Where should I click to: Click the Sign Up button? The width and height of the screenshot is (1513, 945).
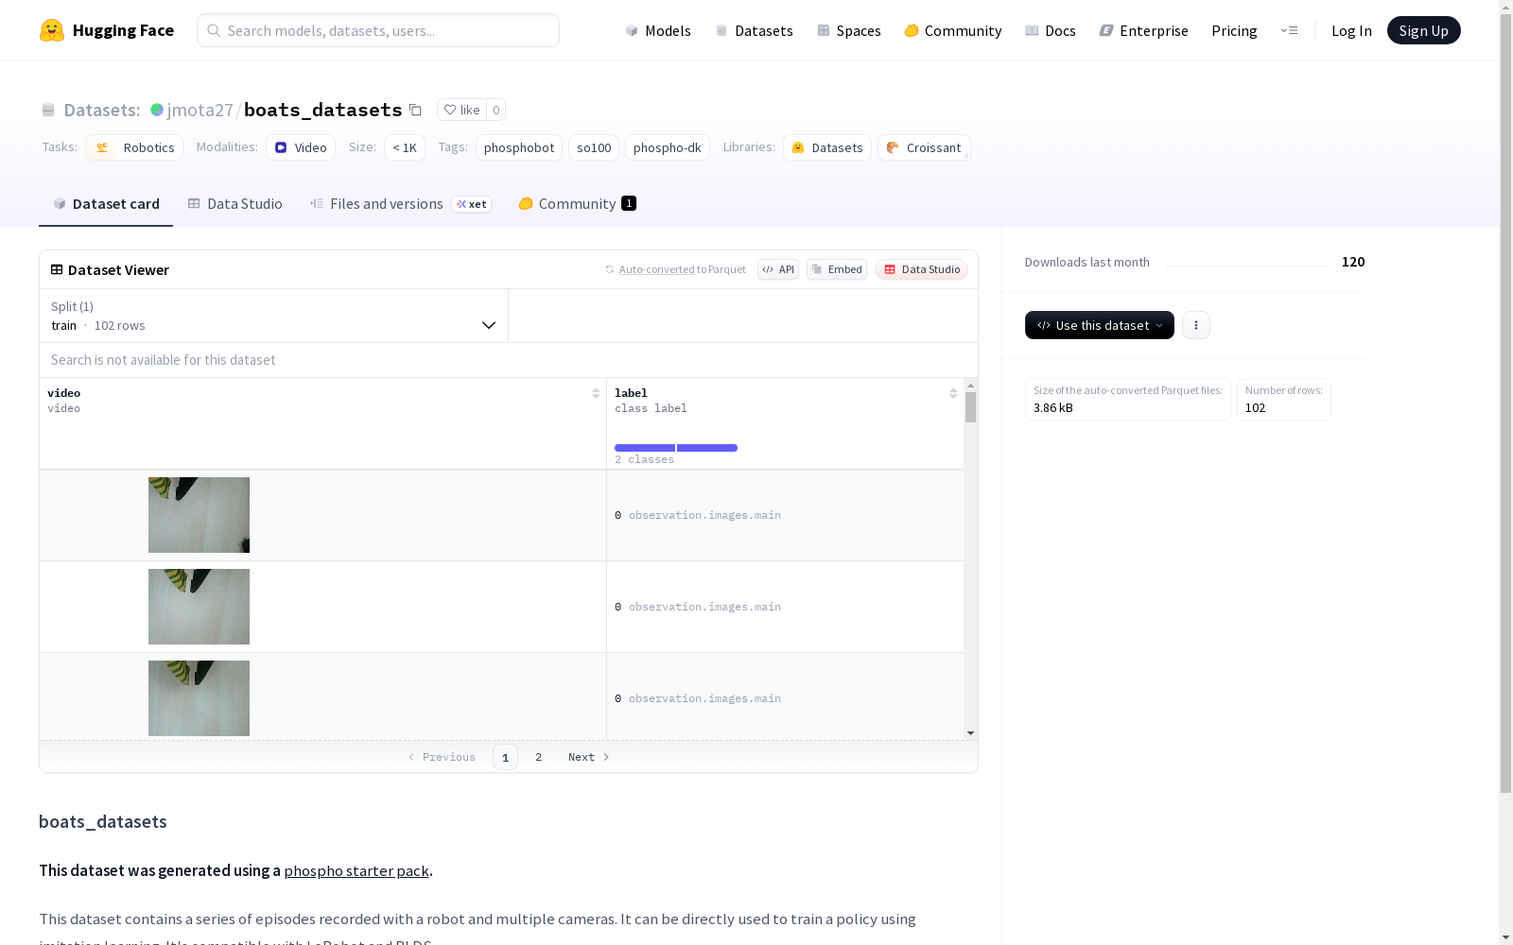1423,30
